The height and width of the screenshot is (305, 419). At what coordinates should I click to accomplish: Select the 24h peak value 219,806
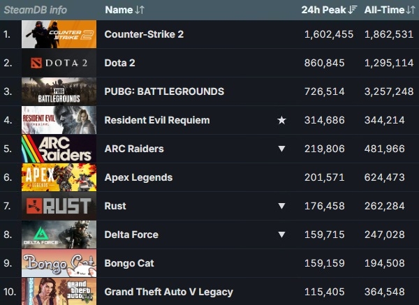click(325, 149)
